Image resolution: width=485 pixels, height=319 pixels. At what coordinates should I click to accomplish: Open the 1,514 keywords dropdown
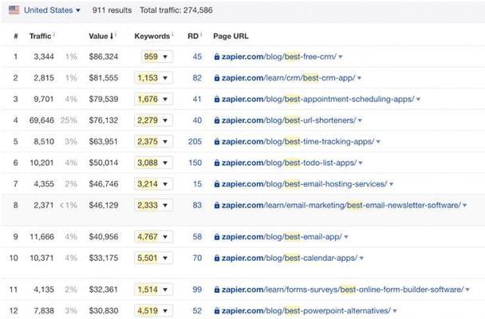tap(153, 289)
